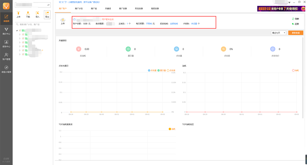The width and height of the screenshot is (307, 165).
Task: Click the 导入 import toolbar icon
Action: click(37, 15)
